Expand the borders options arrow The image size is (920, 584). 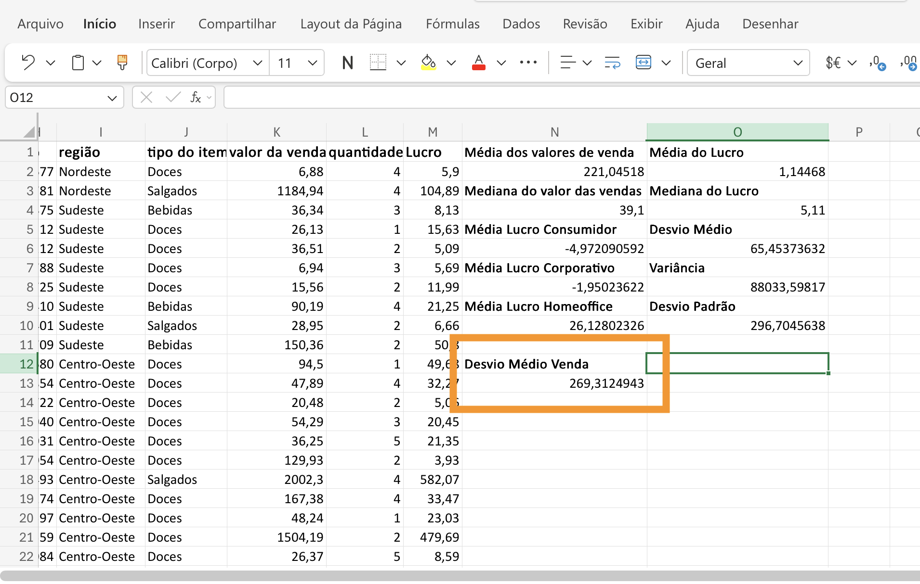tap(401, 63)
